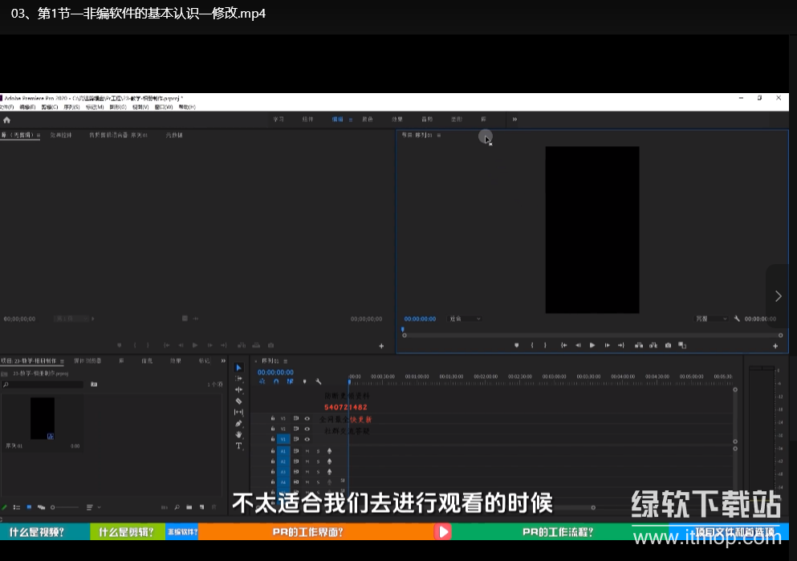This screenshot has height=561, width=797.
Task: Select the 序列 01 thumbnail in Project panel
Action: pyautogui.click(x=43, y=418)
